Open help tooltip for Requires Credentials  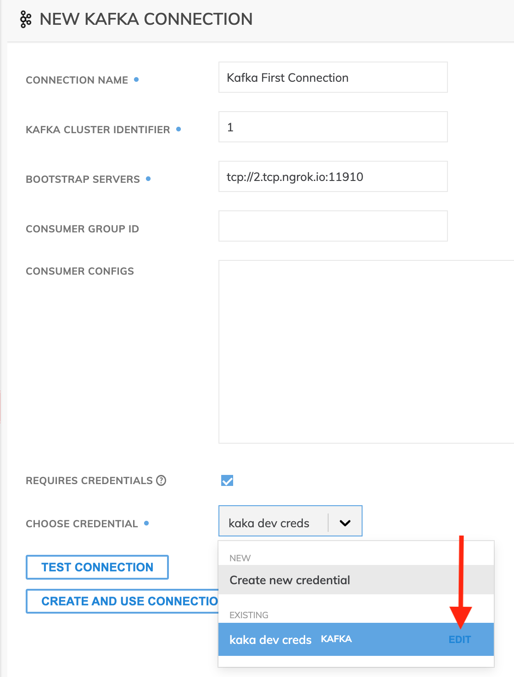(x=161, y=480)
